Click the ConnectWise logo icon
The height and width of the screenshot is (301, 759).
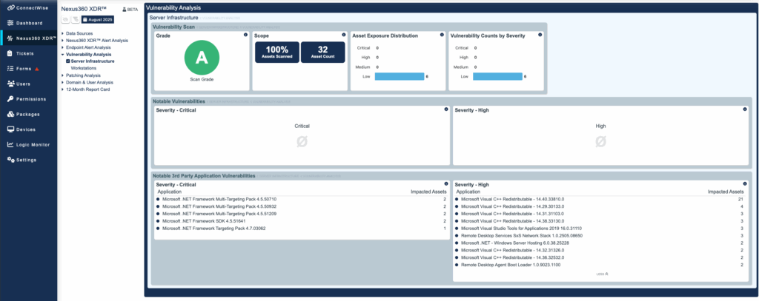coord(10,7)
